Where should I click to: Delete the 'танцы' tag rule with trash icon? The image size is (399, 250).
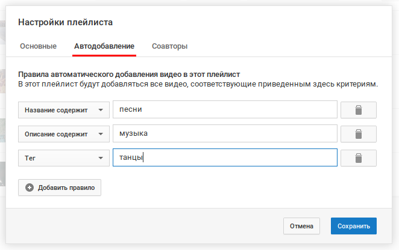click(358, 158)
